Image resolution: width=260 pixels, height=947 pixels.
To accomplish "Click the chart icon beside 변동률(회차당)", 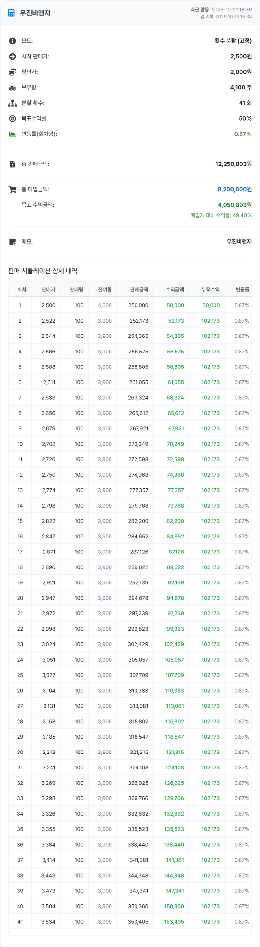I will [x=12, y=134].
